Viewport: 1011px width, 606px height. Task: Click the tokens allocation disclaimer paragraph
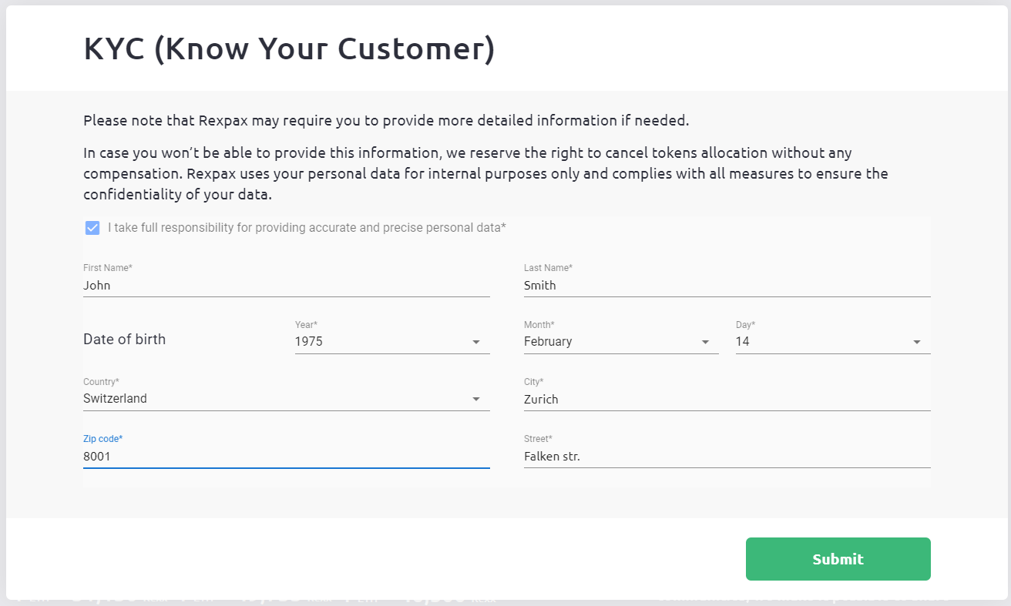[485, 174]
